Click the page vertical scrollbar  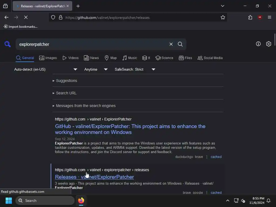pyautogui.click(x=275, y=40)
